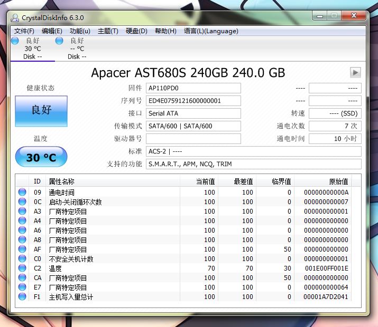Click features field S.M.A.R.T., APM, NCQ, TRIM
The image size is (378, 327).
[x=254, y=164]
